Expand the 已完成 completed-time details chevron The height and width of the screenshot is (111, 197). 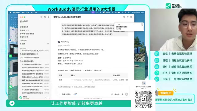[70, 46]
